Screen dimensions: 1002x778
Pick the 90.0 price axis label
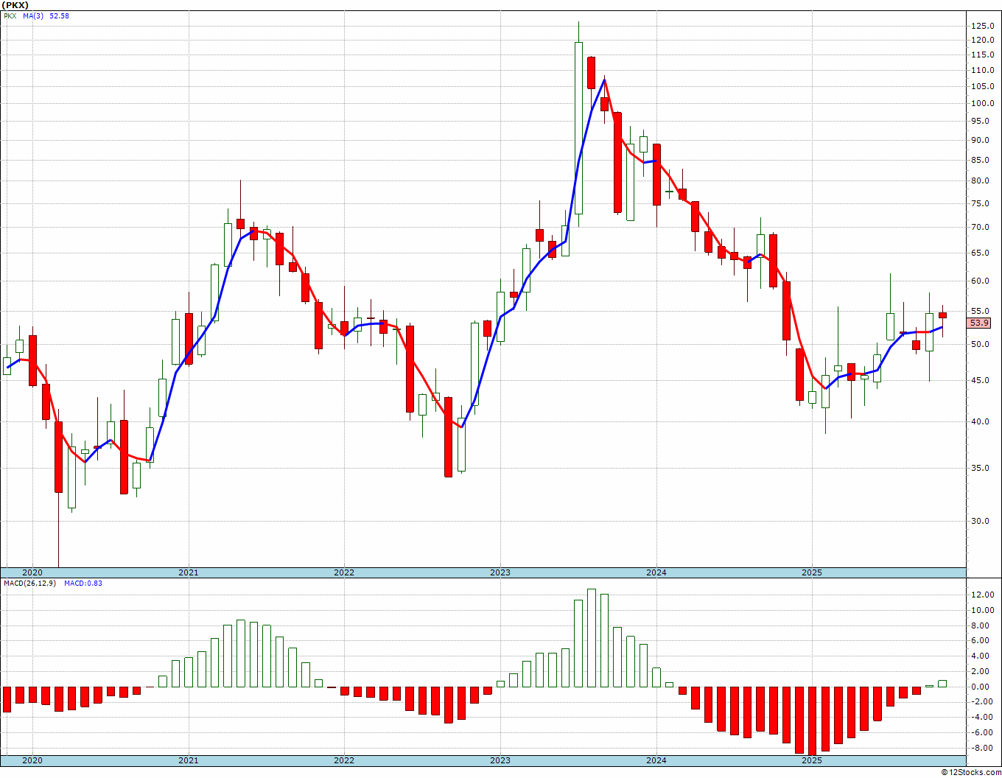coord(980,140)
